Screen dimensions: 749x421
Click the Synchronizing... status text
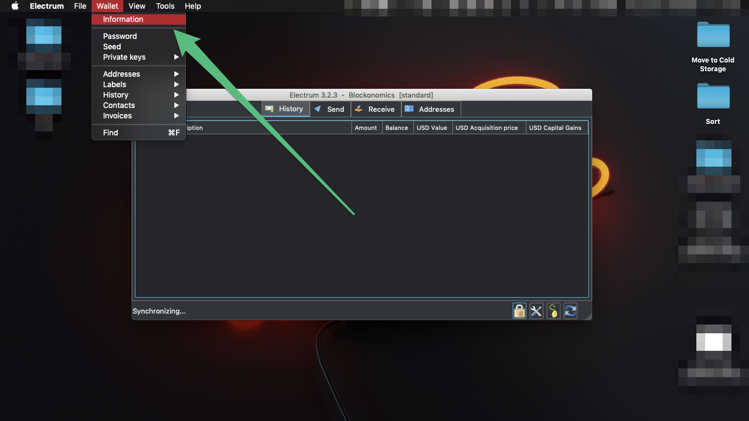(159, 311)
